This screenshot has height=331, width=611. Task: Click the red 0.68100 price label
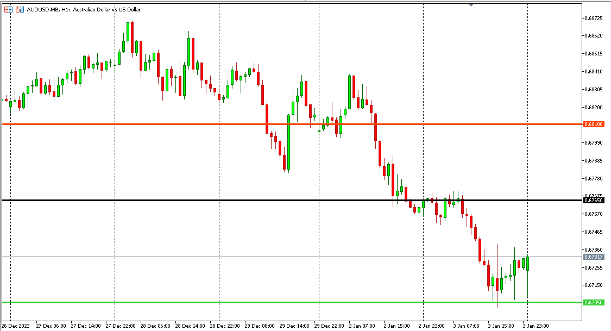click(x=593, y=124)
